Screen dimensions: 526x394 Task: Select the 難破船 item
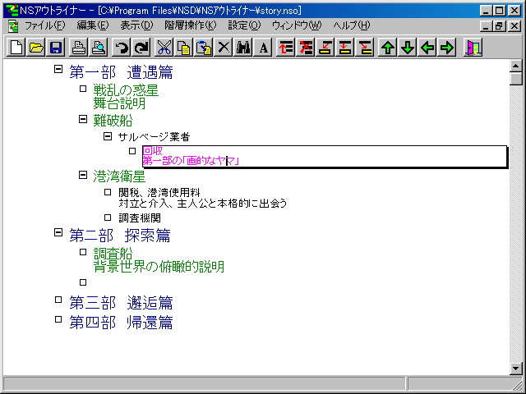(113, 121)
